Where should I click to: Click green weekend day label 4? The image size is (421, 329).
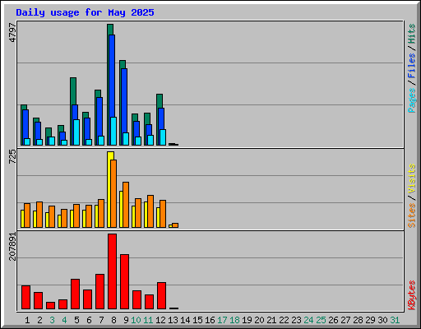64,320
